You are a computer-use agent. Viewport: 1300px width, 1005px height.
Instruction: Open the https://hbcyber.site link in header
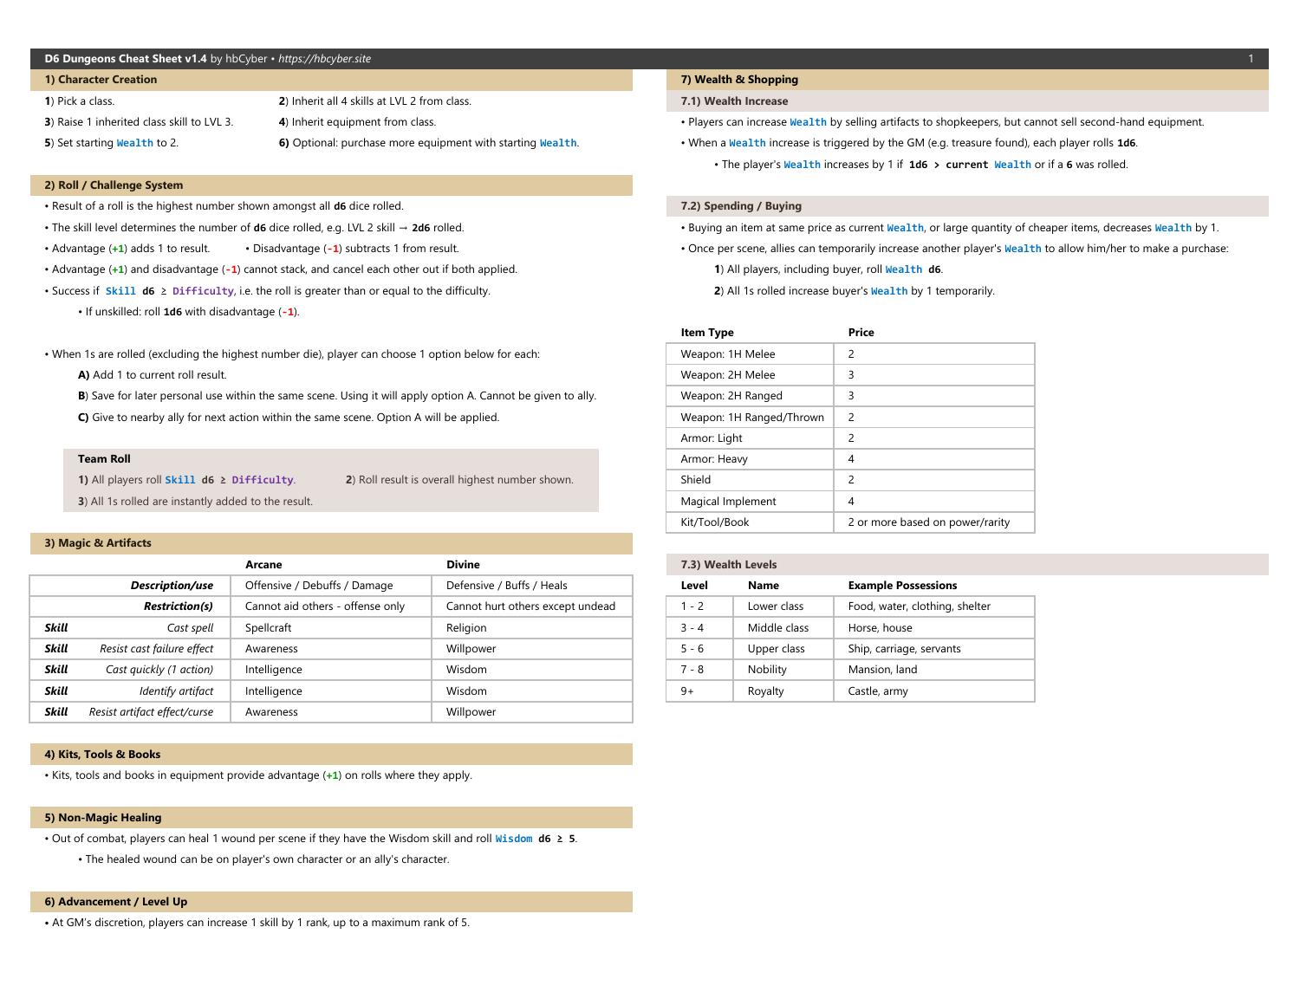tap(324, 59)
